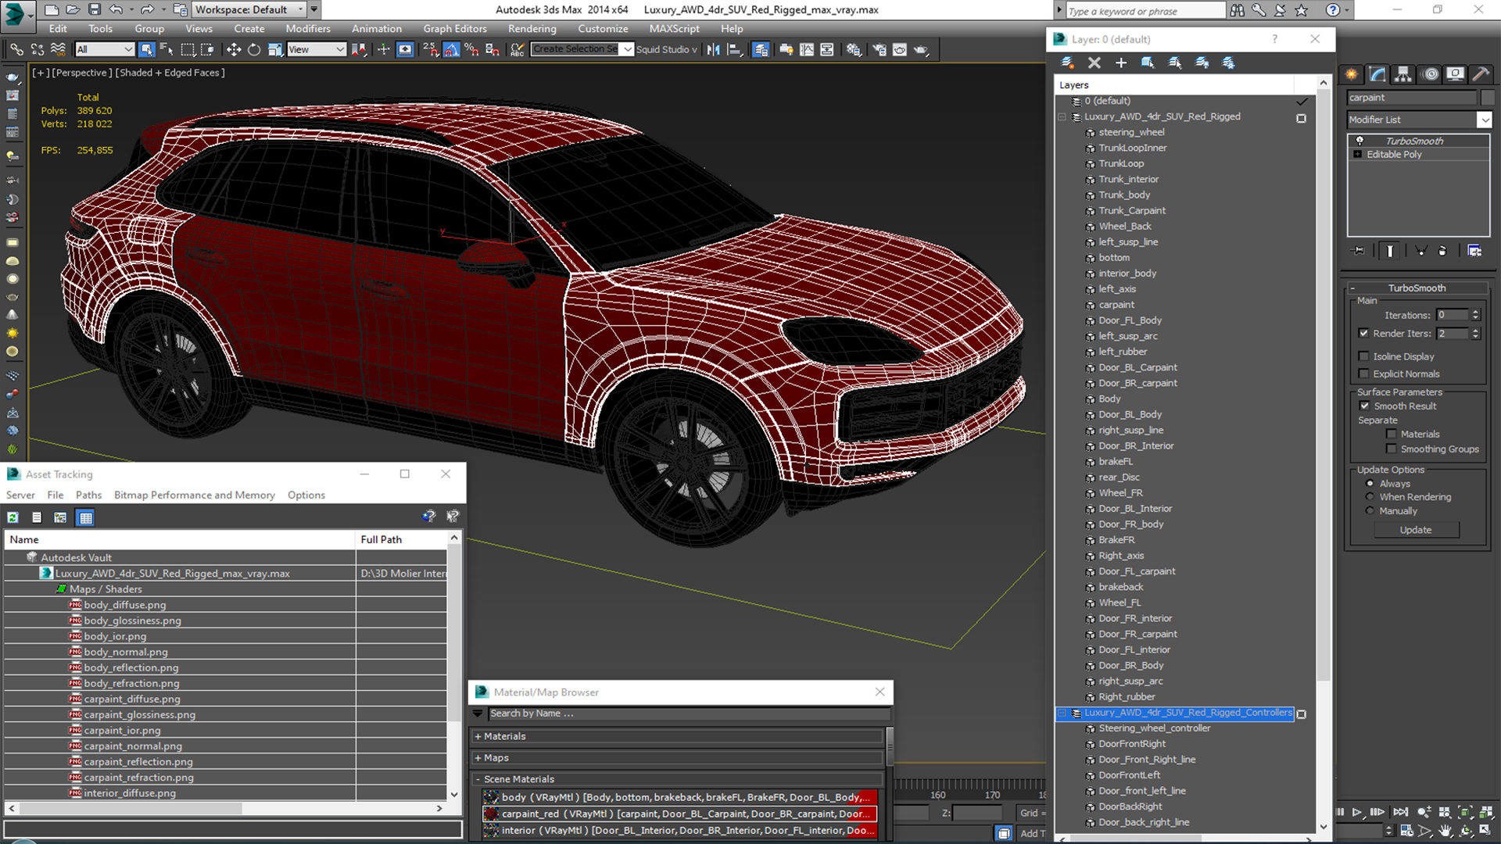Image resolution: width=1501 pixels, height=844 pixels.
Task: Click the carpaint object color swatch
Action: click(x=1487, y=98)
